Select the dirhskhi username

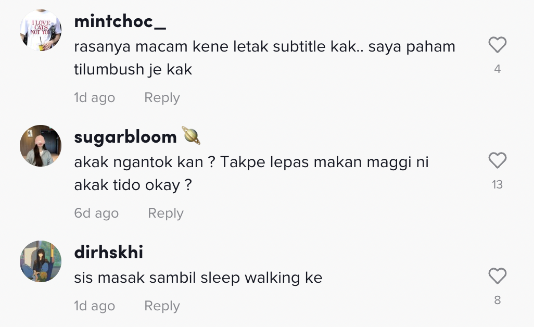click(x=109, y=253)
